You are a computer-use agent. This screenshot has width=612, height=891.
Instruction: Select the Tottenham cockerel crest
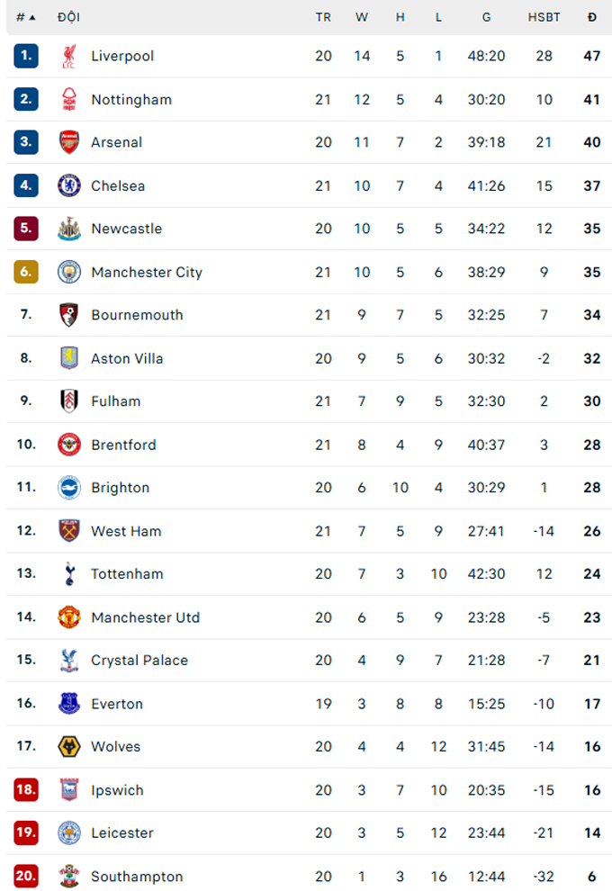69,574
